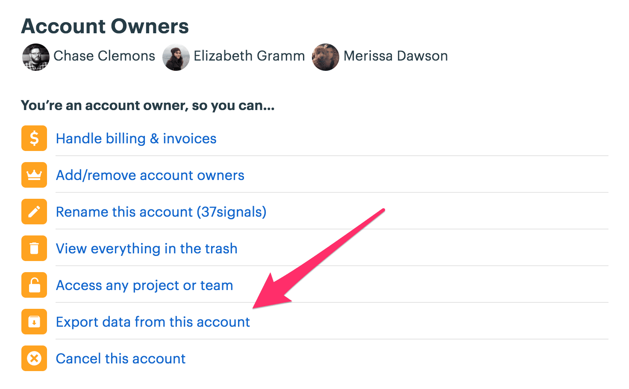Screen dimensions: 629x389
Task: Select the crown icon for account owners
Action: (x=34, y=175)
